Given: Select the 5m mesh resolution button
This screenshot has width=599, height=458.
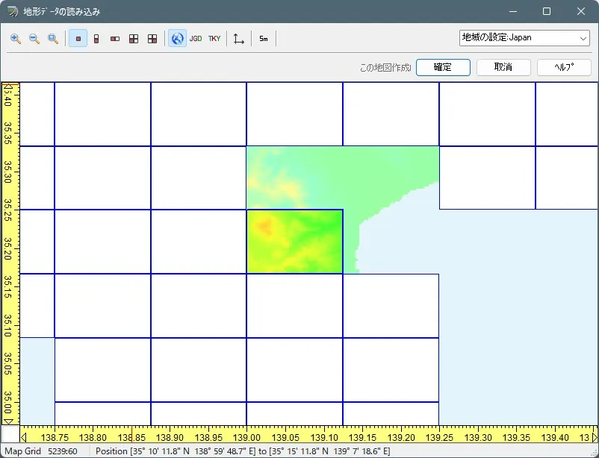Looking at the screenshot, I should [x=264, y=38].
